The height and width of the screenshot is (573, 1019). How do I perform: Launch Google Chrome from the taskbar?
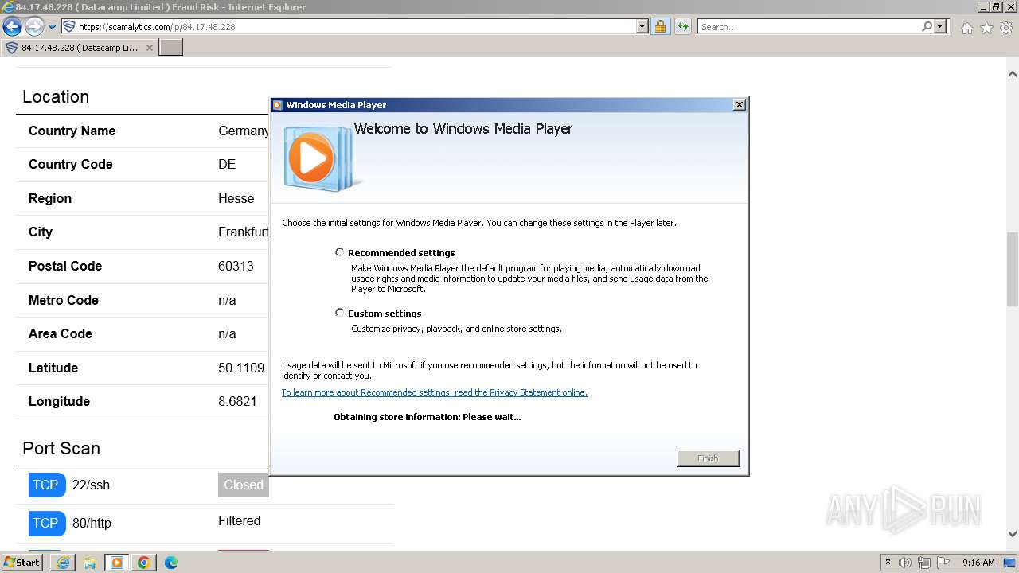144,563
